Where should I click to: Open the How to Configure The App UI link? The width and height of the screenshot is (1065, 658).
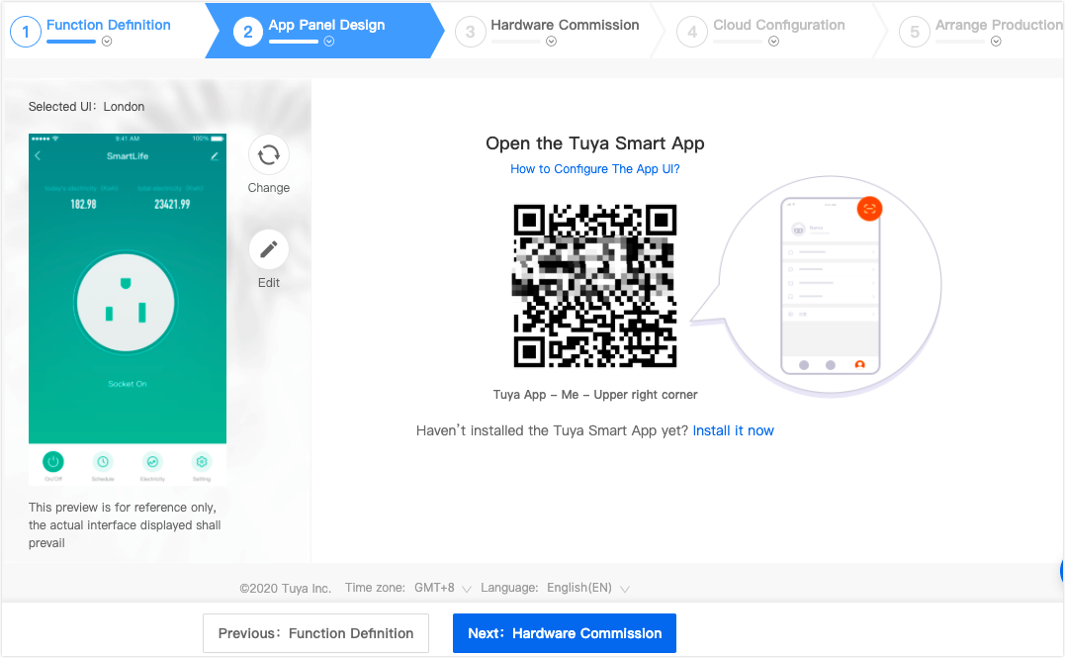[x=594, y=168]
